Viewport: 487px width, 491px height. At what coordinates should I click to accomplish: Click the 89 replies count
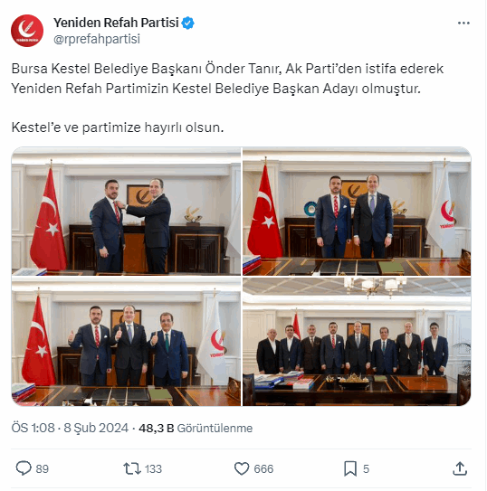coord(42,469)
